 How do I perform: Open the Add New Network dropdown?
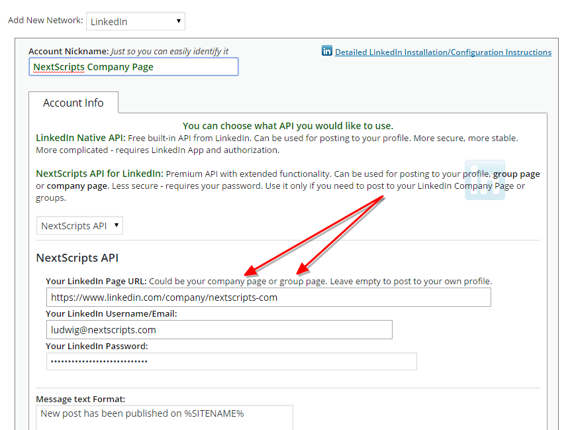(136, 22)
